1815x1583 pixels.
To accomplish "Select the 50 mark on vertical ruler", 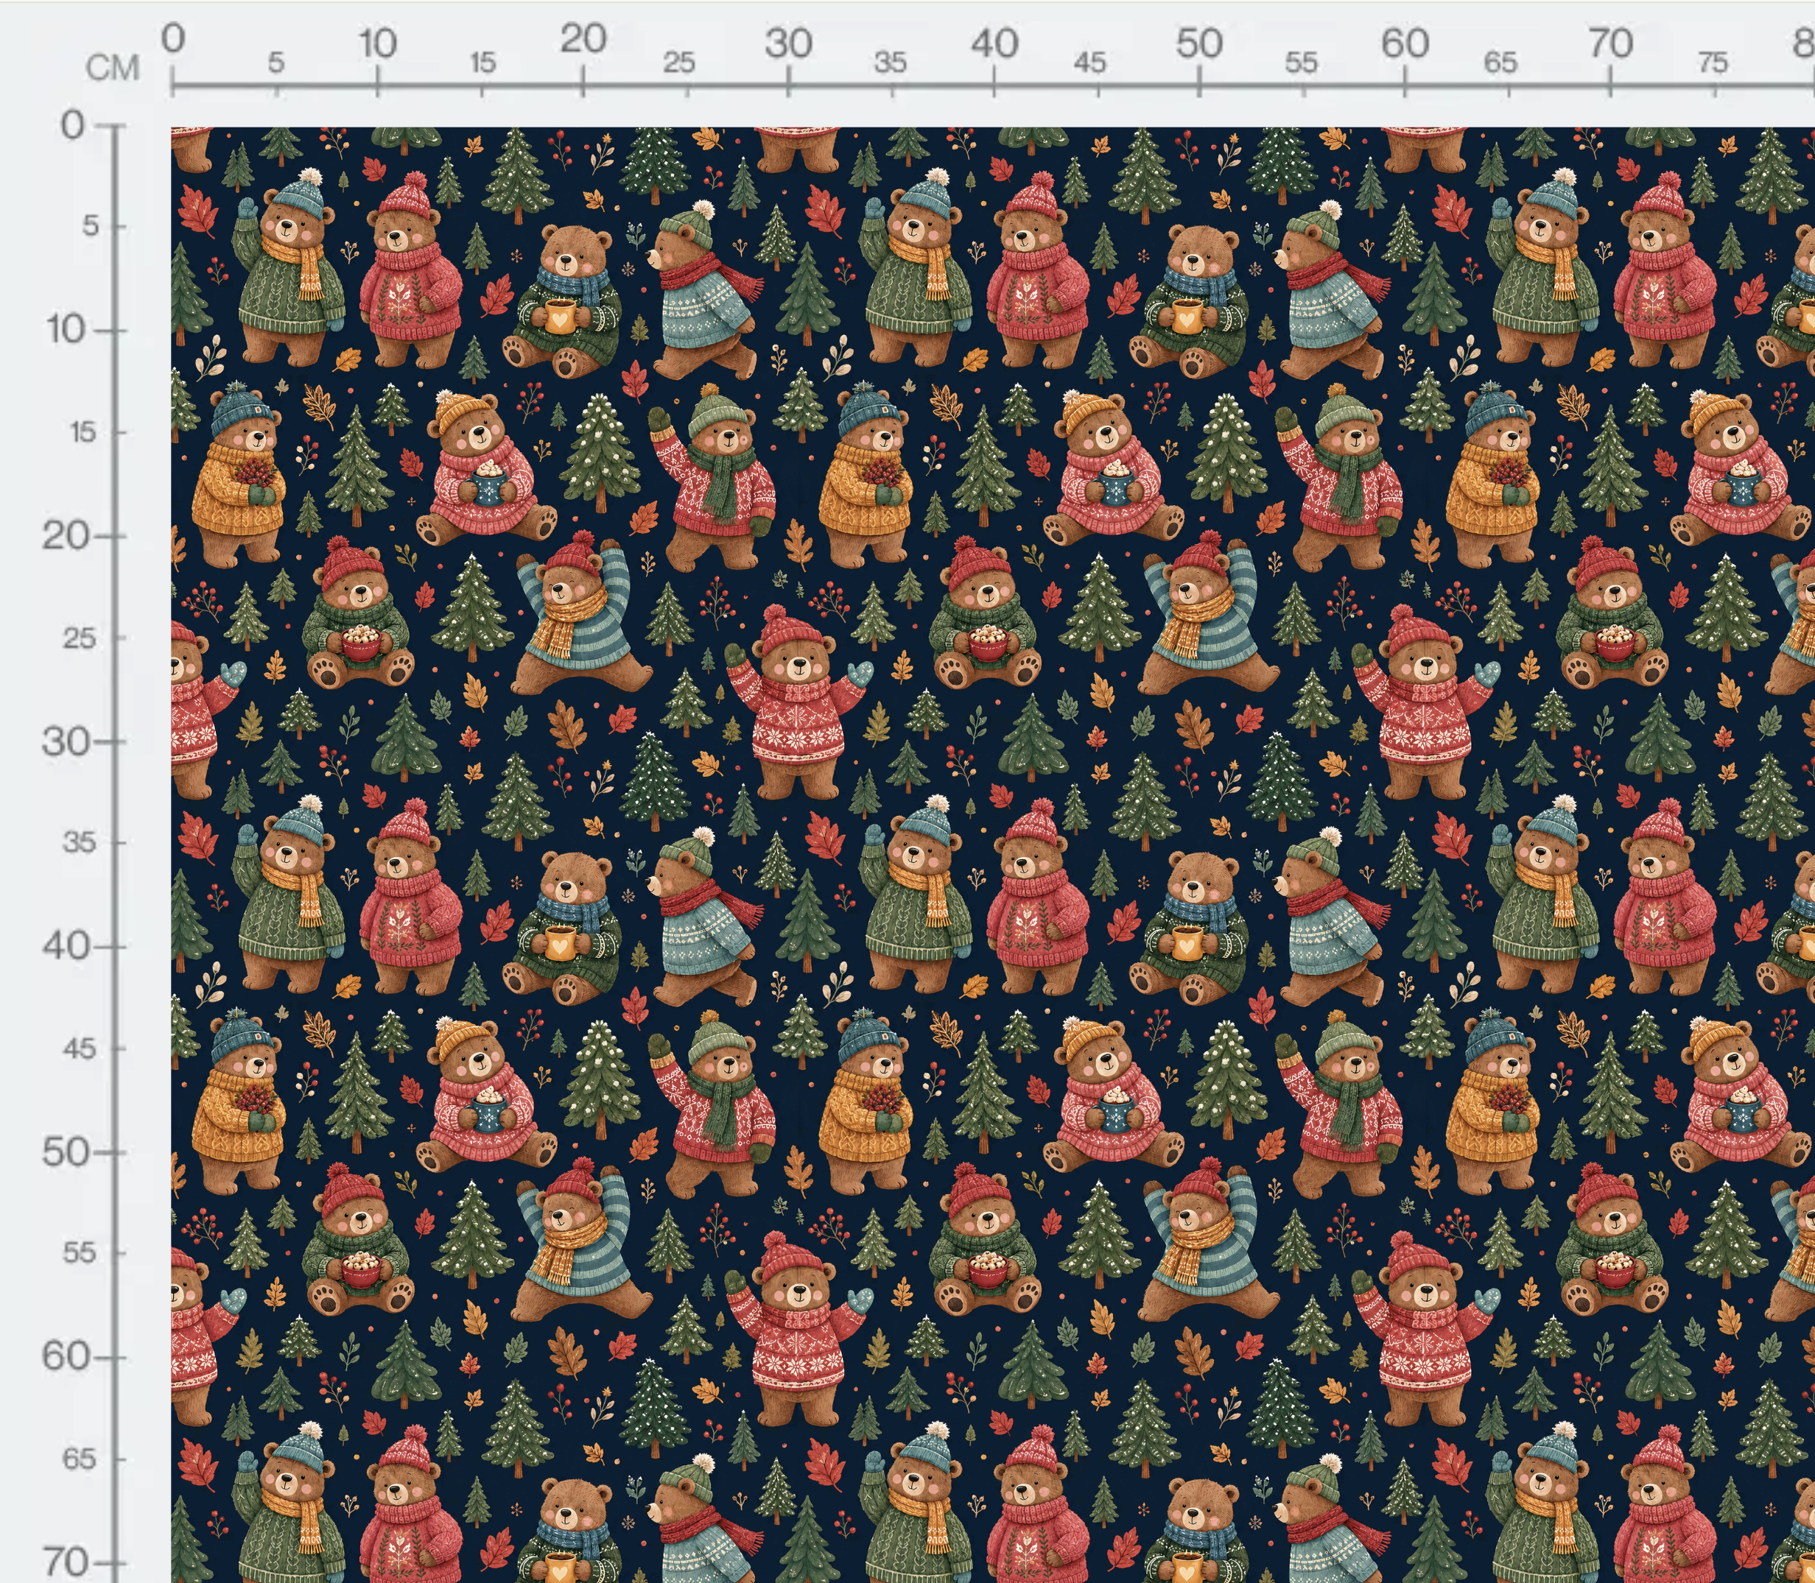I will pos(66,1152).
